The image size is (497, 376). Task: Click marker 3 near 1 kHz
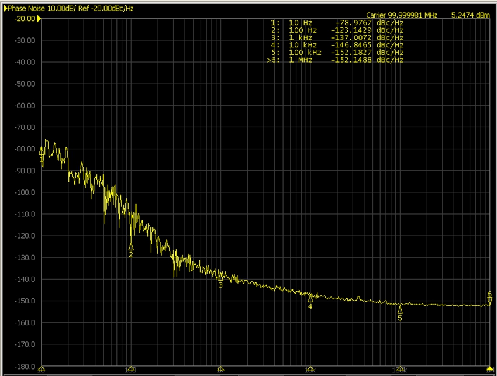[220, 277]
